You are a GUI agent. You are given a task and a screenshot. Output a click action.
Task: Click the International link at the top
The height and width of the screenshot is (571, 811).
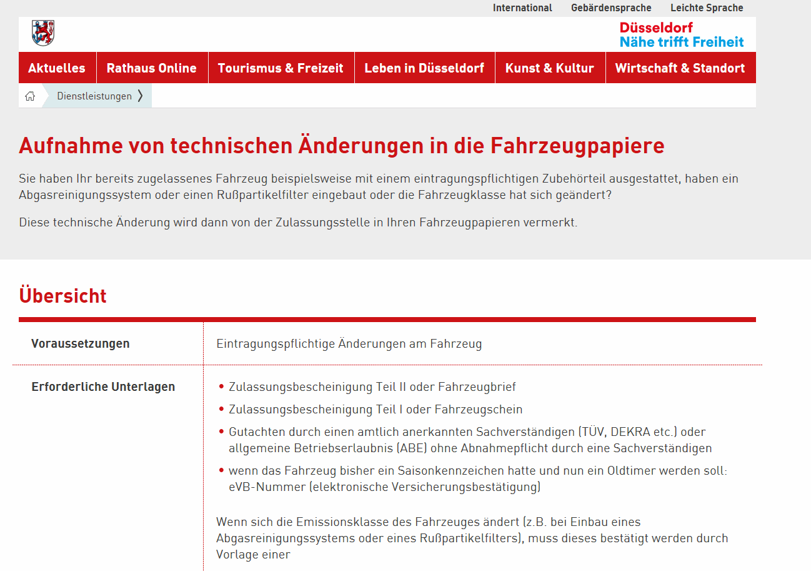pos(522,8)
